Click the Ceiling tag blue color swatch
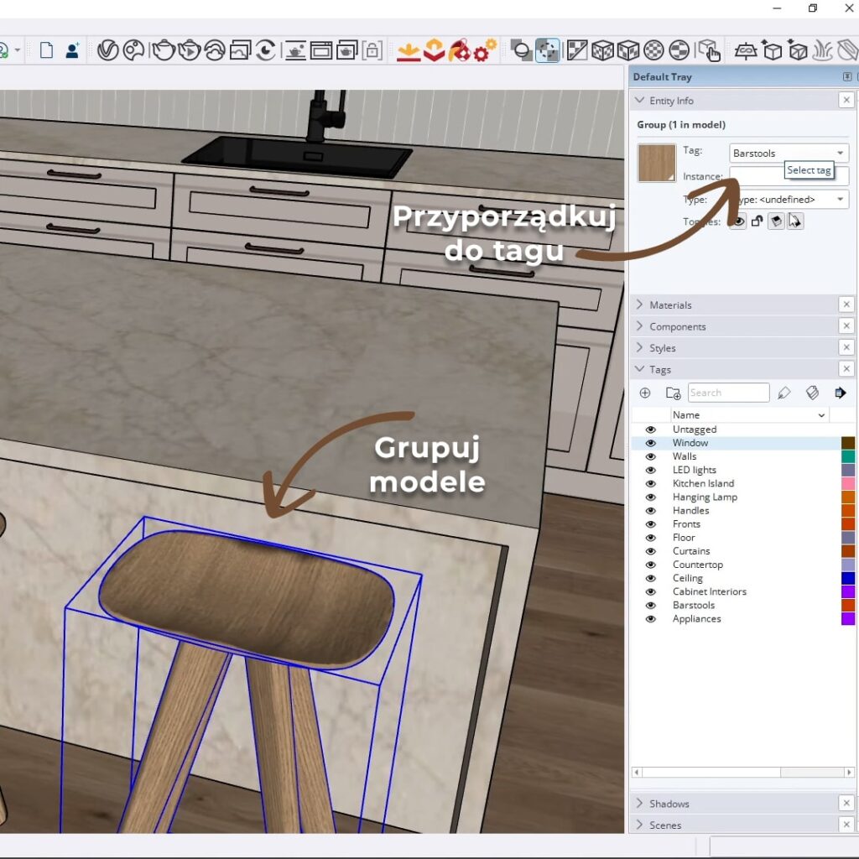This screenshot has height=859, width=859. [x=847, y=578]
